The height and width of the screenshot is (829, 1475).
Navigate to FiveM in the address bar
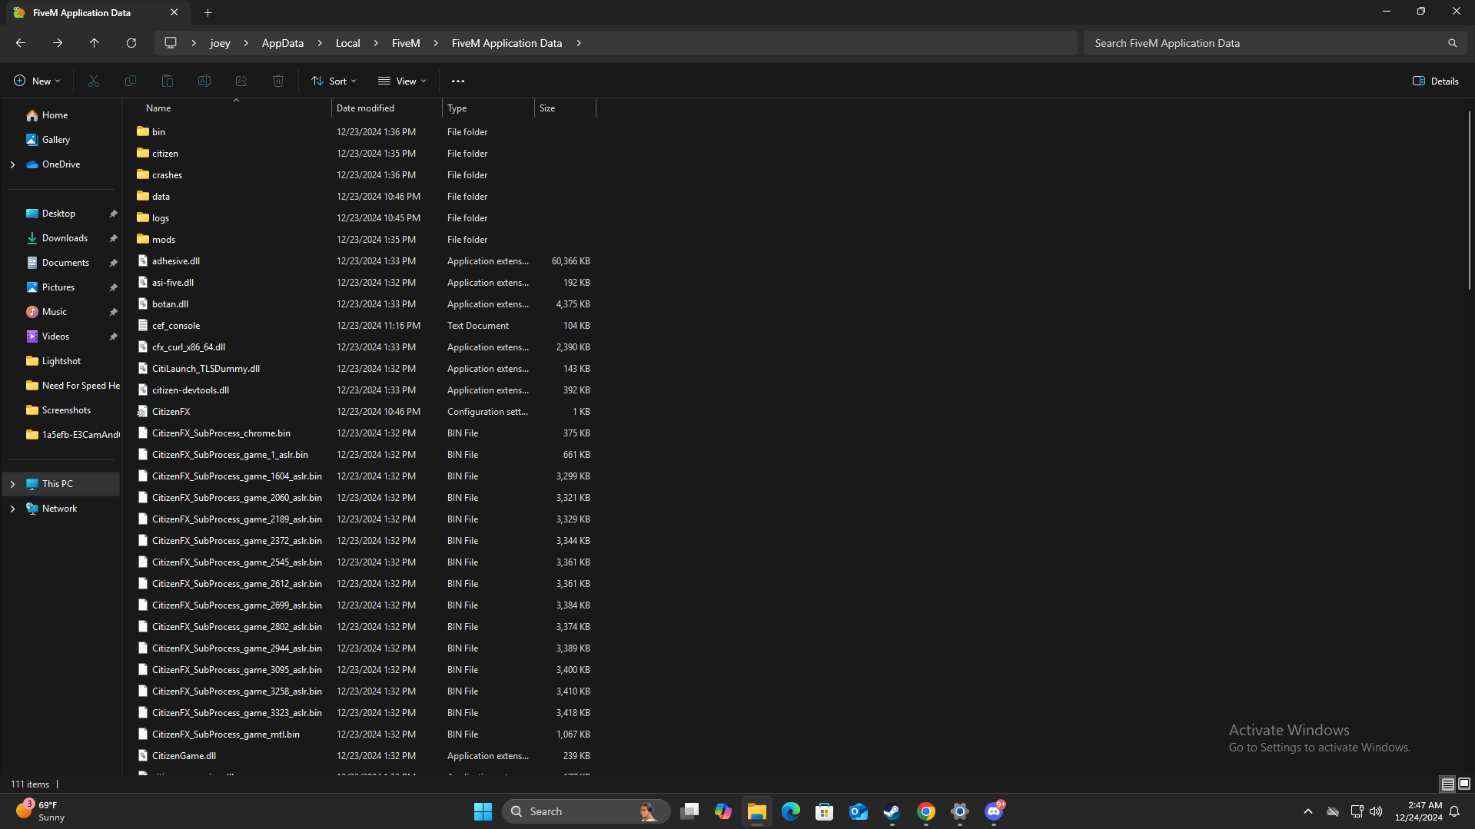coord(406,43)
